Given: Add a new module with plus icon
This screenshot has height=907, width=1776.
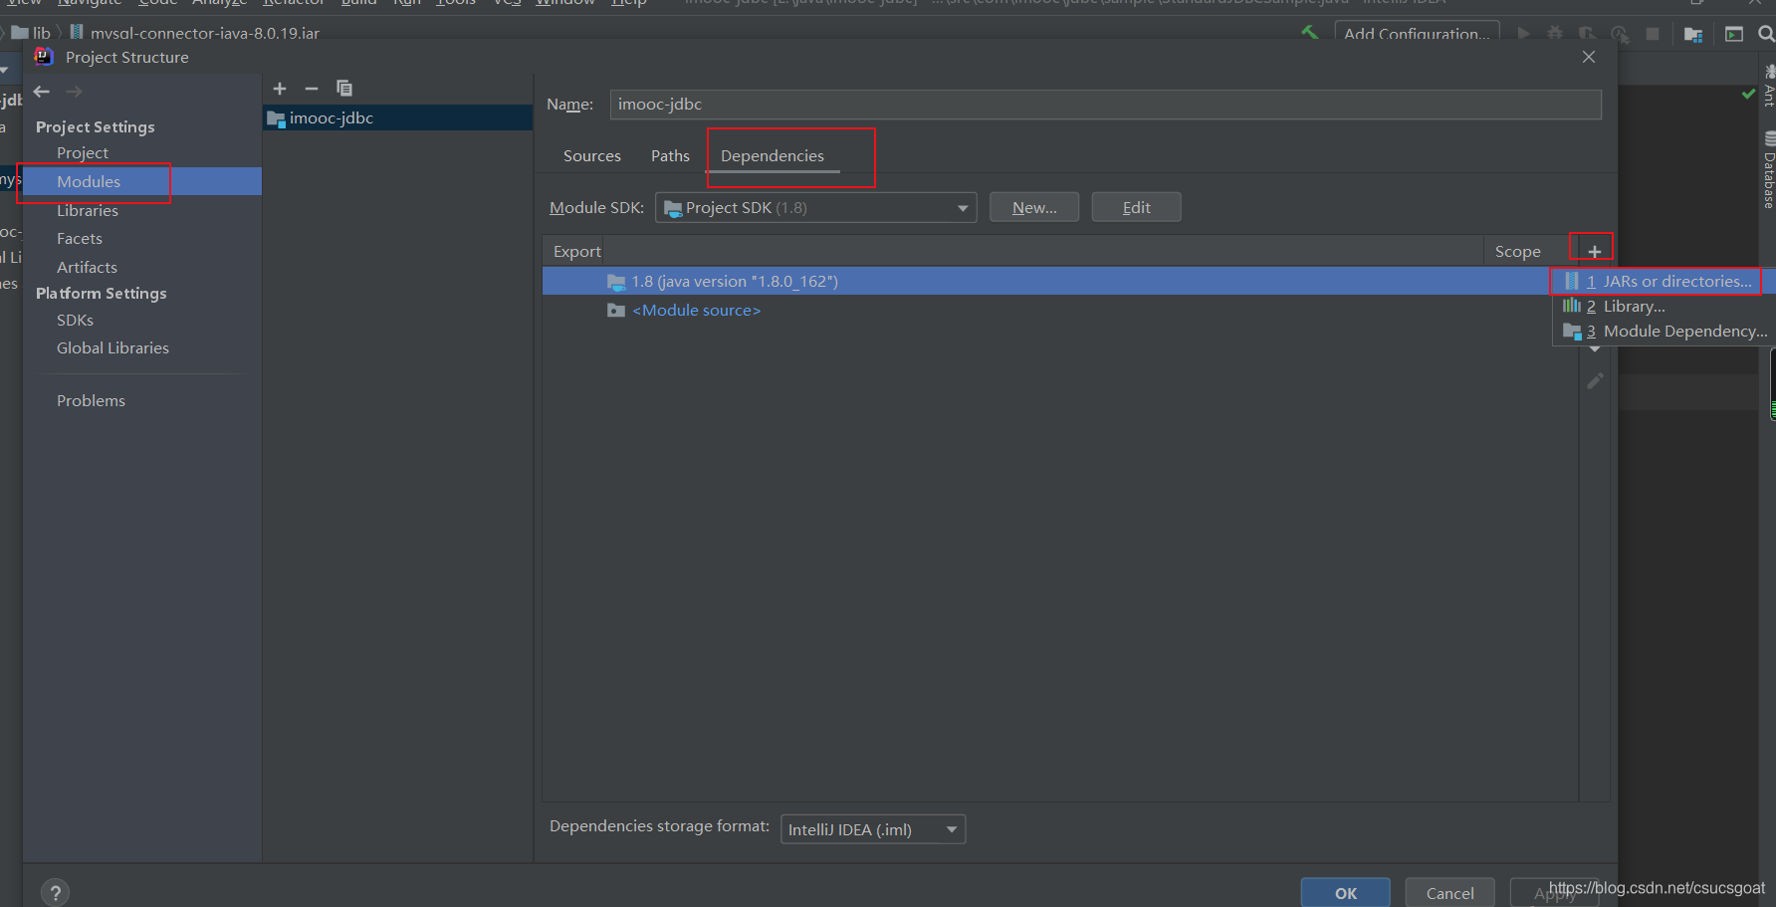Looking at the screenshot, I should (280, 89).
